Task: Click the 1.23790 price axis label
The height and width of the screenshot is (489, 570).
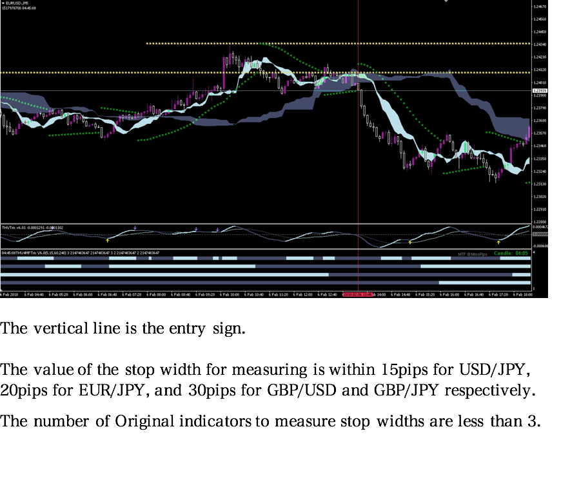Action: (540, 108)
